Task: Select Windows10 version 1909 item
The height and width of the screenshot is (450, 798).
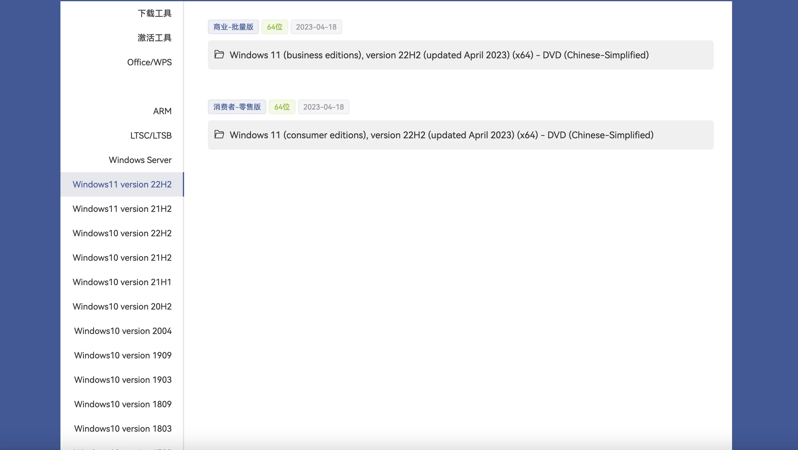Action: pyautogui.click(x=122, y=356)
